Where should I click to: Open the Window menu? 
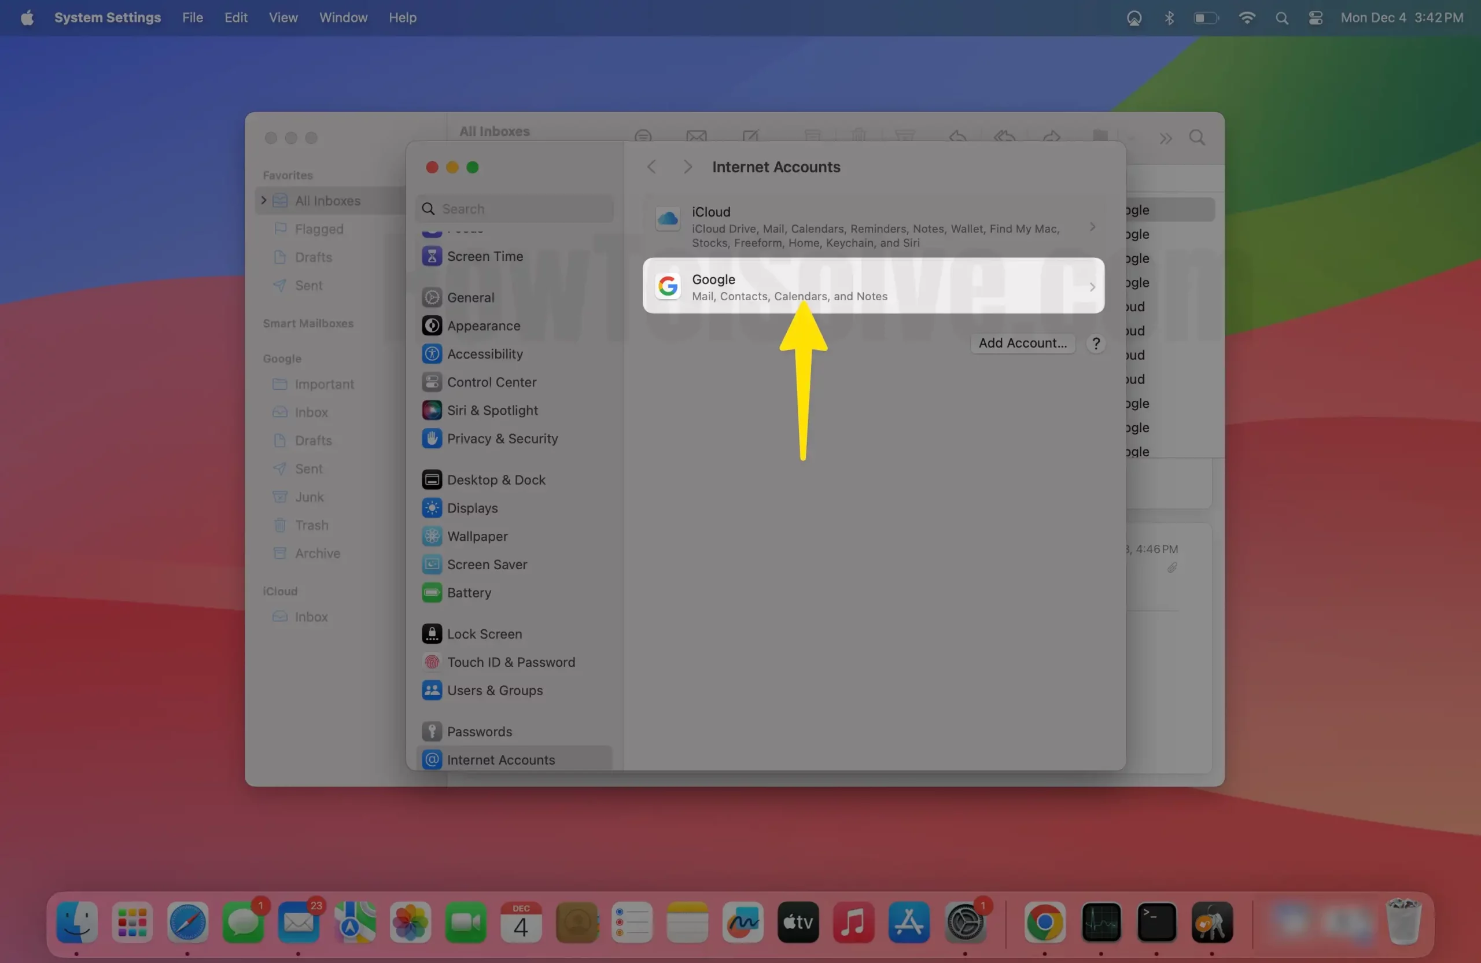(x=343, y=17)
